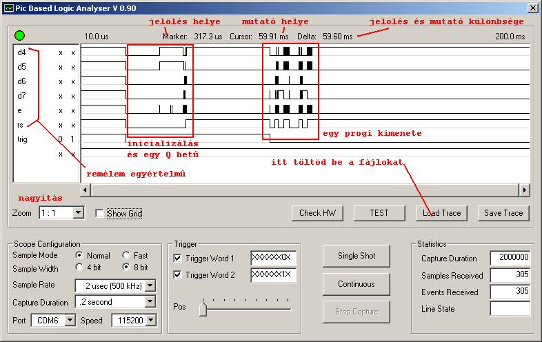Click the Line State field
Image resolution: width=542 pixels, height=342 pixels.
click(x=510, y=308)
